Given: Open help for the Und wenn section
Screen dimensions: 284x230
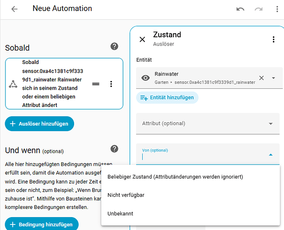Looking at the screenshot, I should click(115, 149).
